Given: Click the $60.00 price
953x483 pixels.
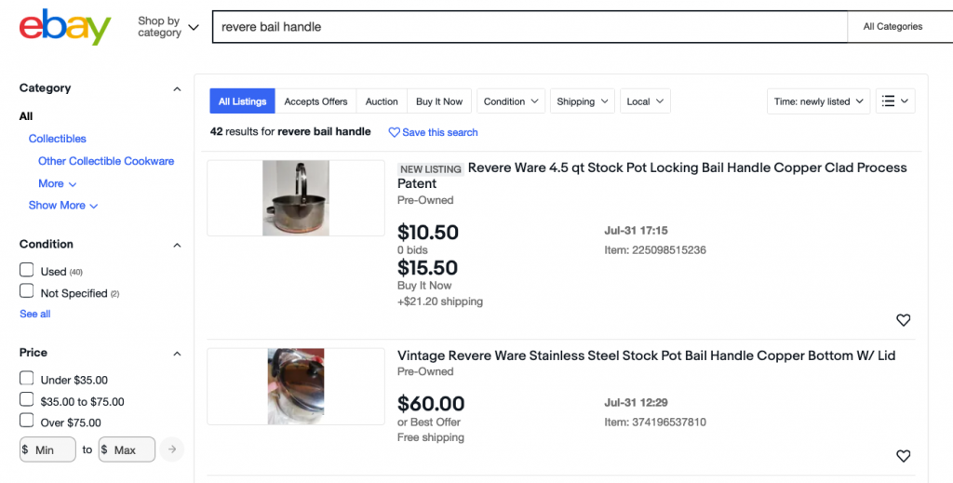Looking at the screenshot, I should 431,403.
